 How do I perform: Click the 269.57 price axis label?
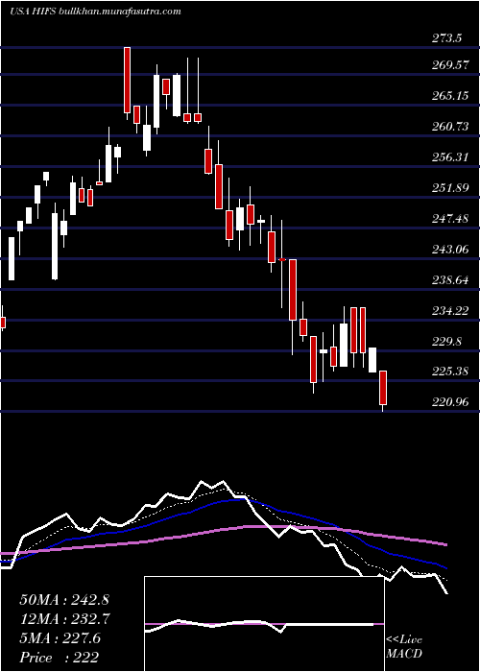(x=450, y=65)
